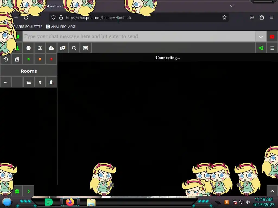Click the Start orb button

point(7,202)
